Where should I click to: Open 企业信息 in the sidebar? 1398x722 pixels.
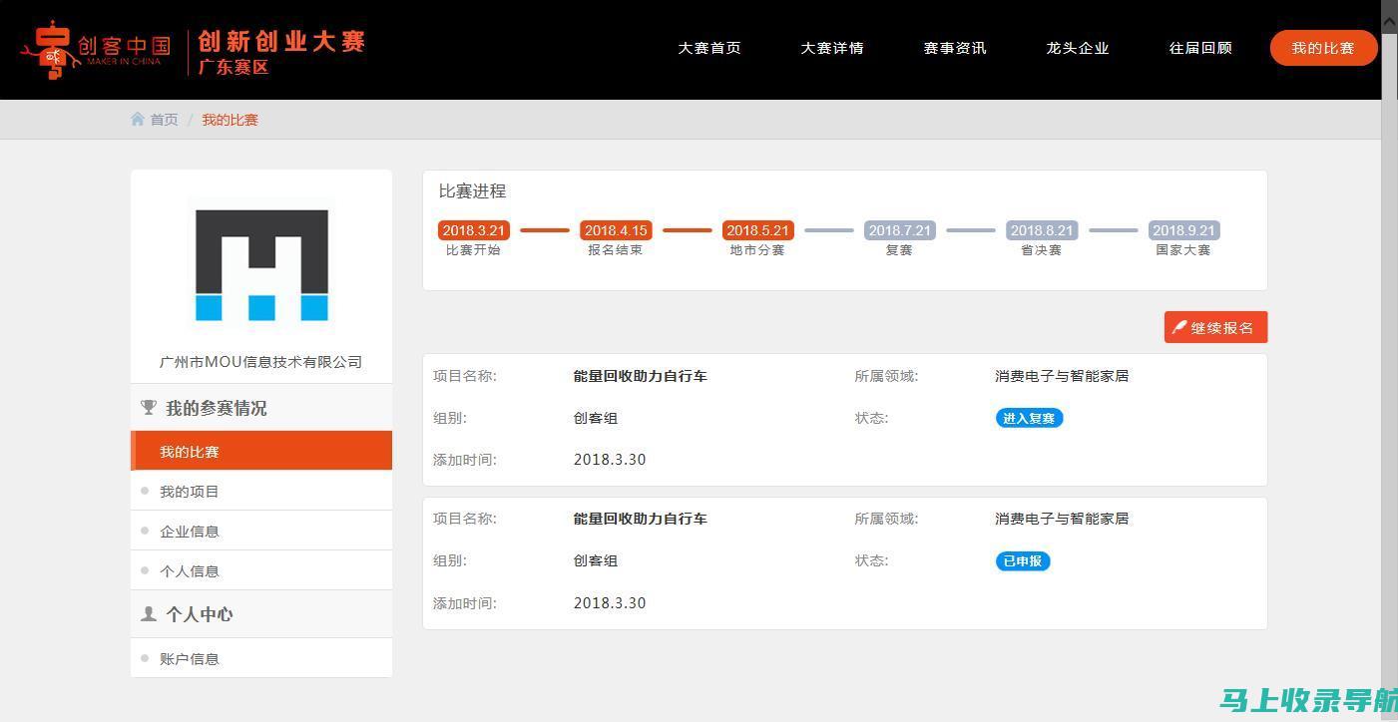pyautogui.click(x=261, y=531)
